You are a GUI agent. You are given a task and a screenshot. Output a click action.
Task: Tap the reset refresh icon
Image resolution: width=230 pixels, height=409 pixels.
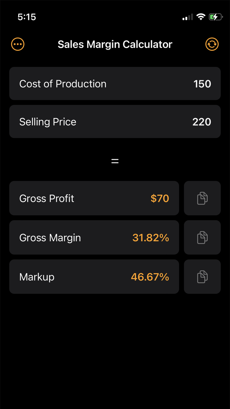(212, 44)
